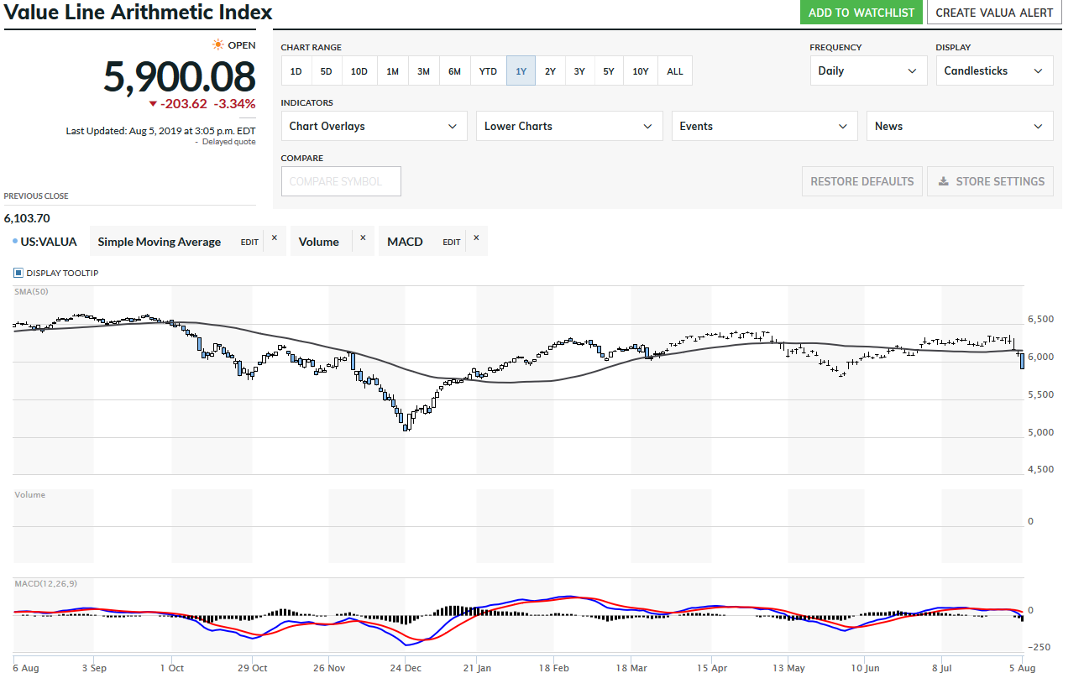Select the 10Y chart range

(641, 71)
